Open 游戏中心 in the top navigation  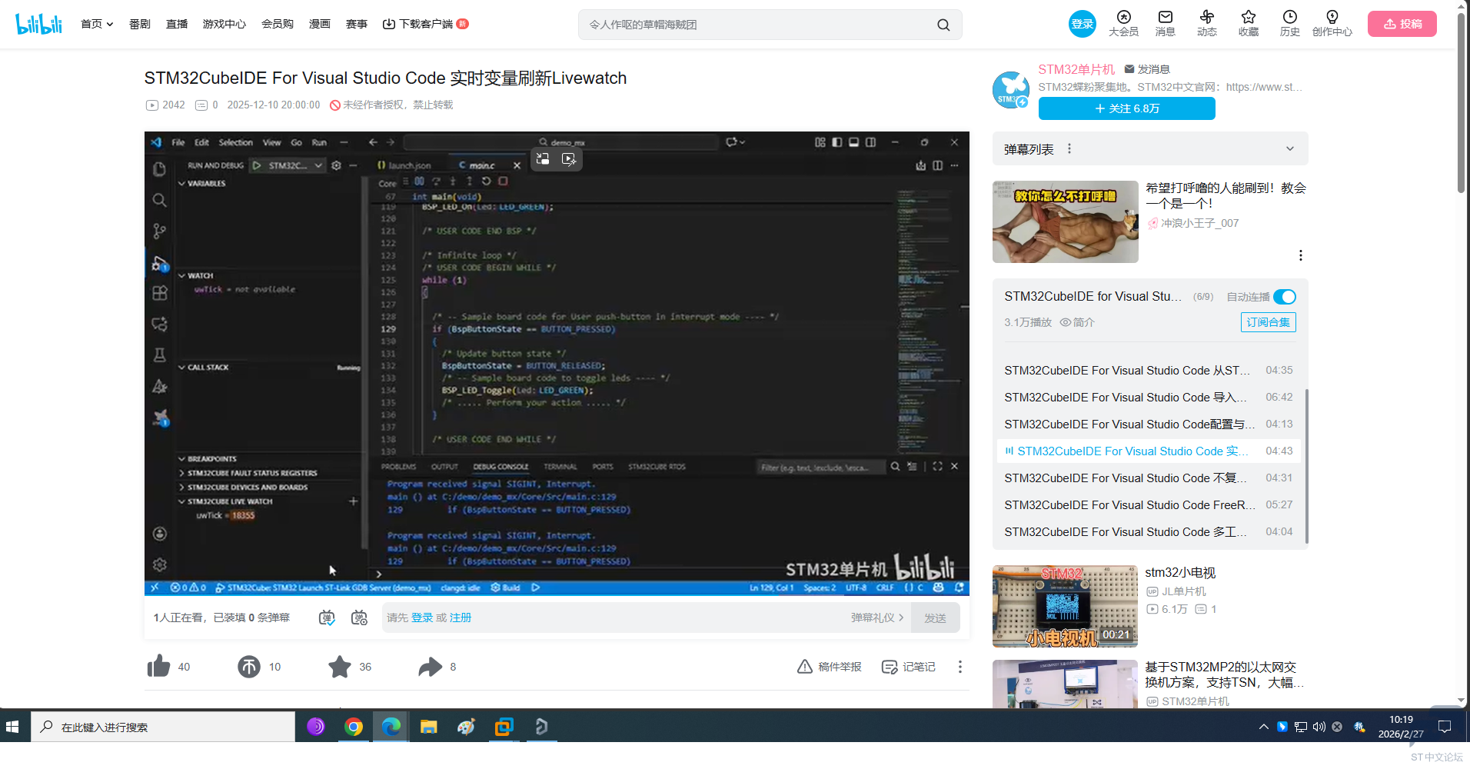click(x=224, y=24)
